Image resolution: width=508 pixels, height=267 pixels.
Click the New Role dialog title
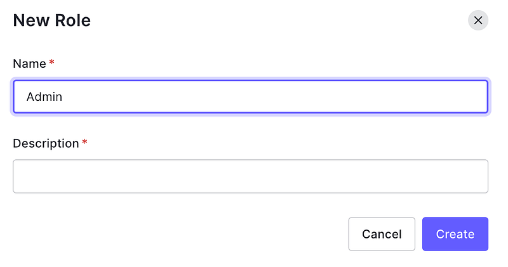[51, 20]
